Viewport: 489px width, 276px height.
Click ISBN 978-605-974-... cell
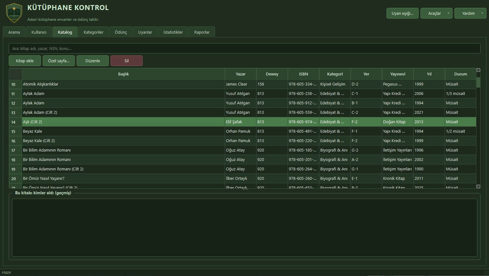tap(304, 122)
